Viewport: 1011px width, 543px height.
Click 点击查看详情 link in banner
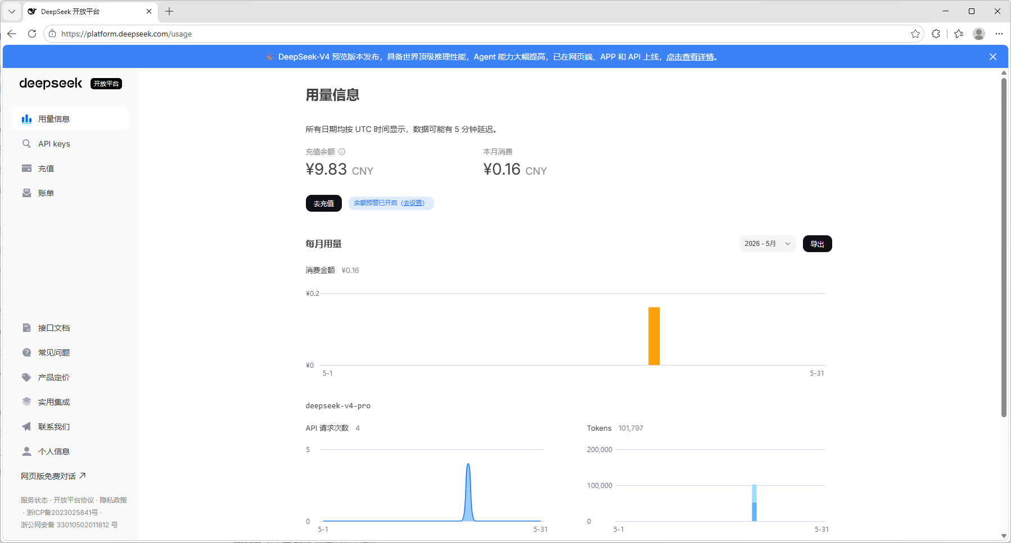tap(690, 57)
